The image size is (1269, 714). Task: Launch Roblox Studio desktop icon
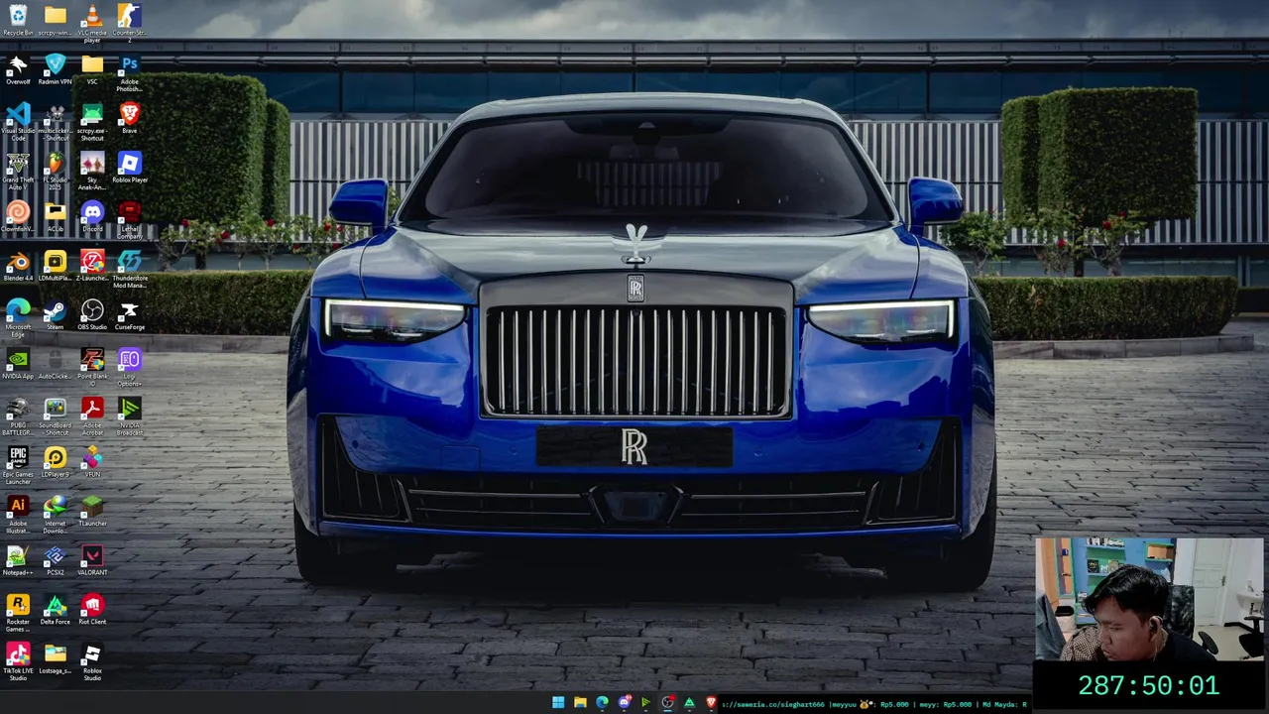(92, 661)
